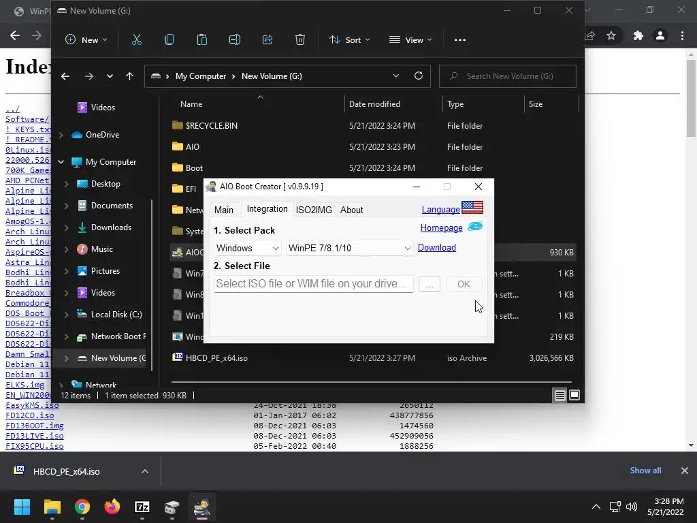This screenshot has width=697, height=523.
Task: Click the Homepage link
Action: click(x=441, y=227)
